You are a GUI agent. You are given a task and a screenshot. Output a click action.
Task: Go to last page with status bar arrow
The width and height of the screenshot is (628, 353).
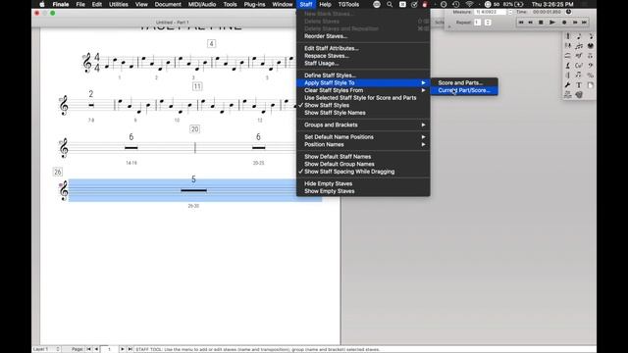click(x=130, y=349)
